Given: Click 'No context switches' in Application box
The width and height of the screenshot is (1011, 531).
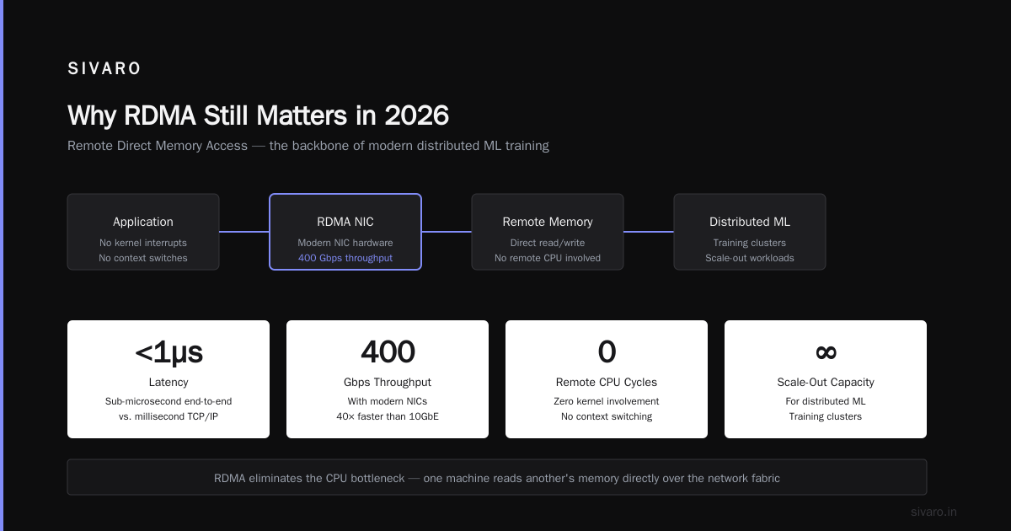Looking at the screenshot, I should point(143,258).
